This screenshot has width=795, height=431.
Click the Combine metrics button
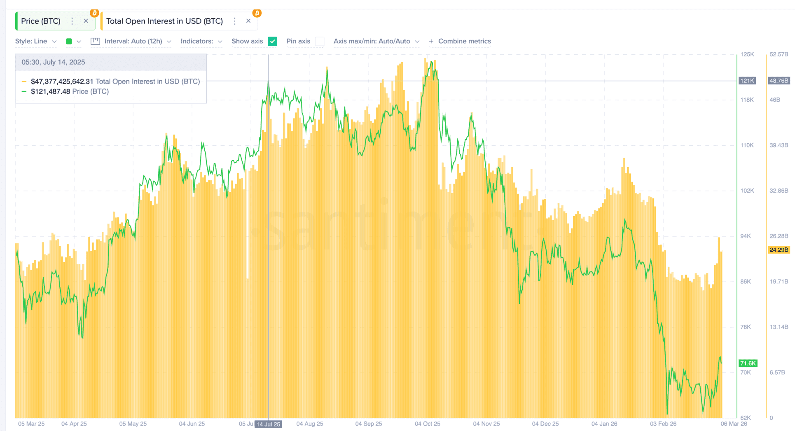[464, 41]
